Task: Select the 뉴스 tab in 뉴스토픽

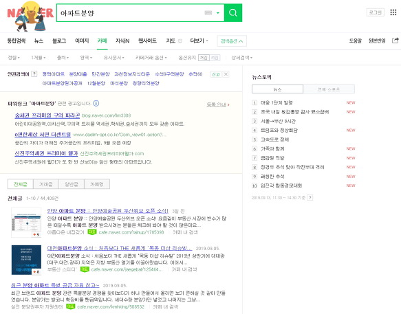Action: (x=277, y=89)
